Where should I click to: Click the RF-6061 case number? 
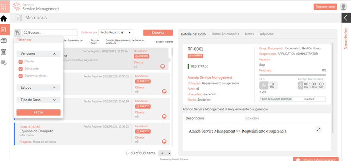[195, 49]
